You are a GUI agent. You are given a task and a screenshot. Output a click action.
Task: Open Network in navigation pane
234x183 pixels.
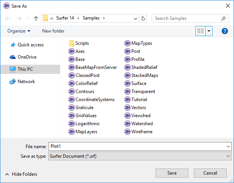click(22, 82)
